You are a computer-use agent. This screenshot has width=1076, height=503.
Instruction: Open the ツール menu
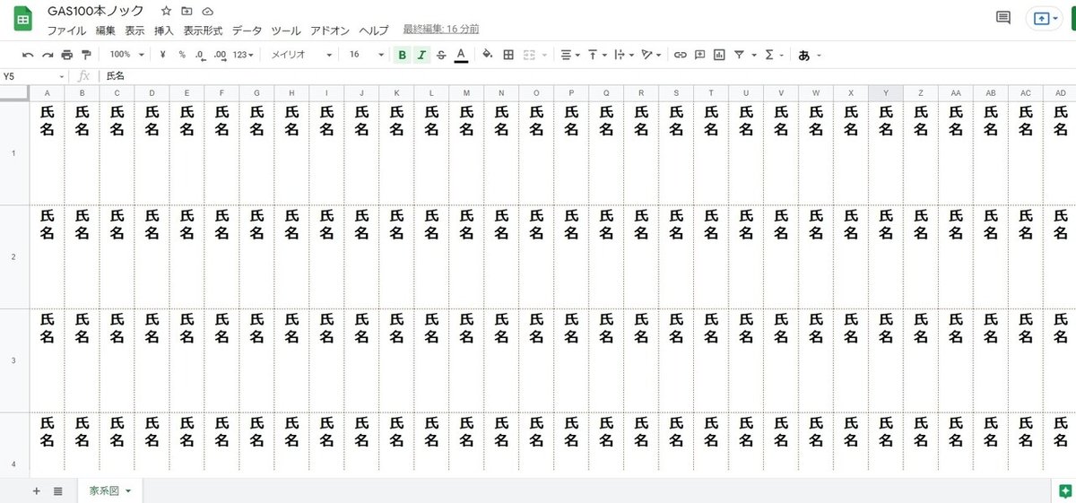click(x=286, y=30)
